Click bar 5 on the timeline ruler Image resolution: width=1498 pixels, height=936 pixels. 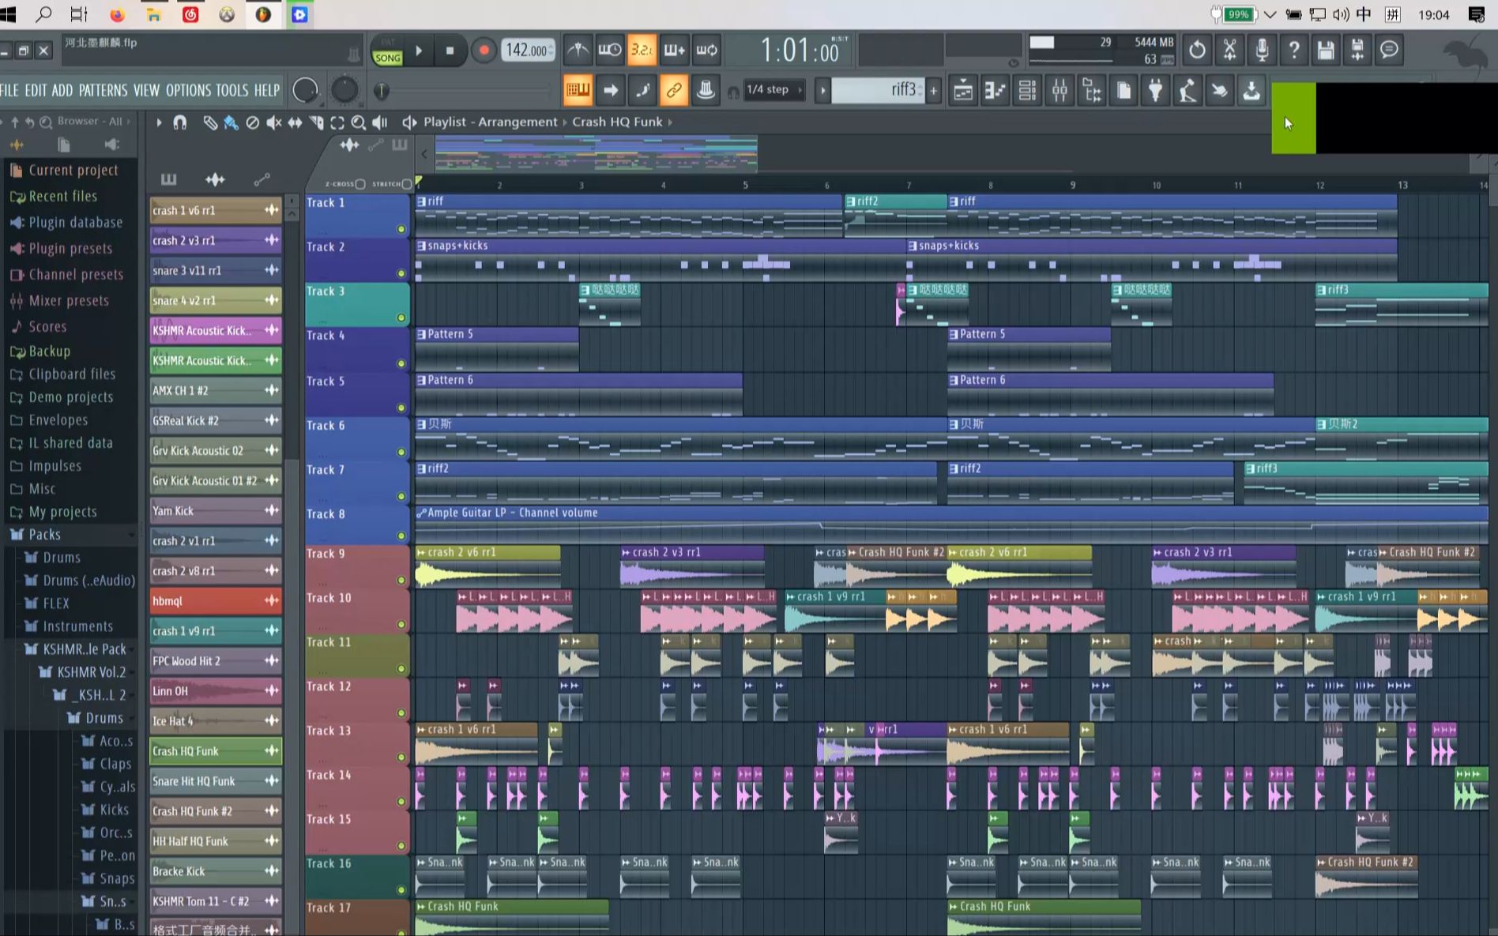click(745, 185)
